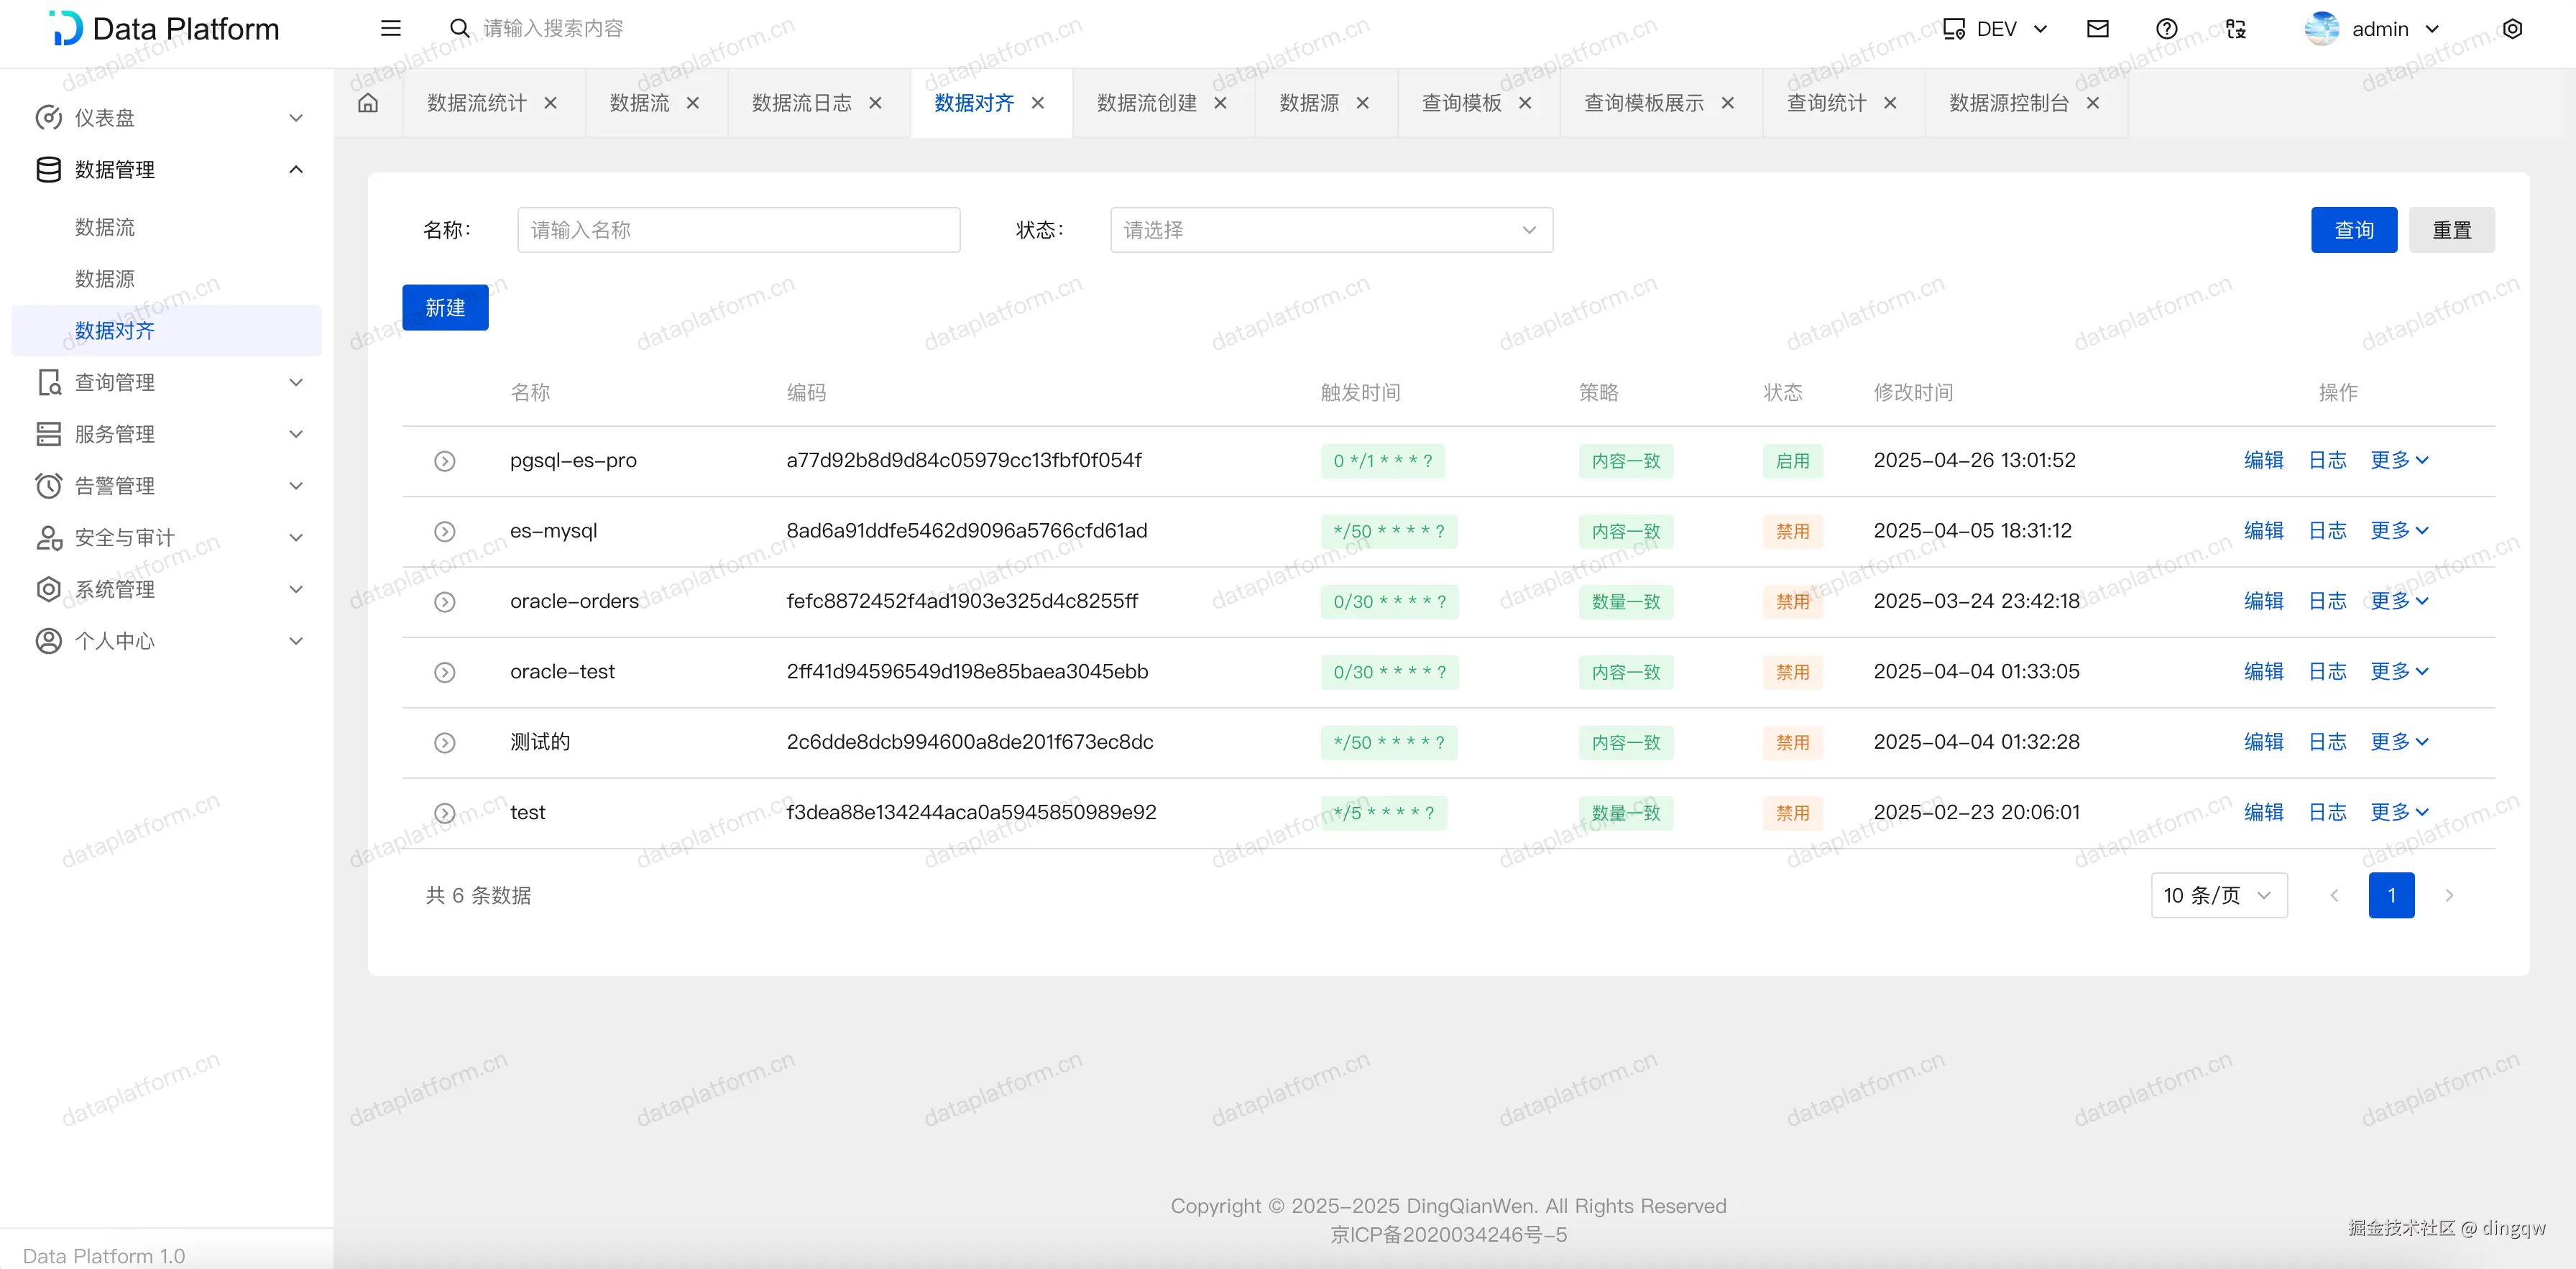Focus the 名称 input field
Screen dimensions: 2576x1269
click(738, 230)
